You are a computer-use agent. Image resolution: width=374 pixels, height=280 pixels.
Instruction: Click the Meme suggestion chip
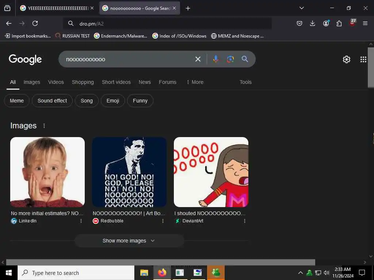(17, 101)
